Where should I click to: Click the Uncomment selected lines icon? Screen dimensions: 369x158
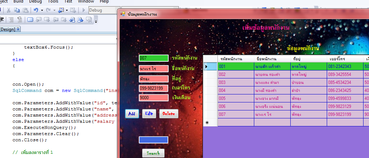point(20,20)
